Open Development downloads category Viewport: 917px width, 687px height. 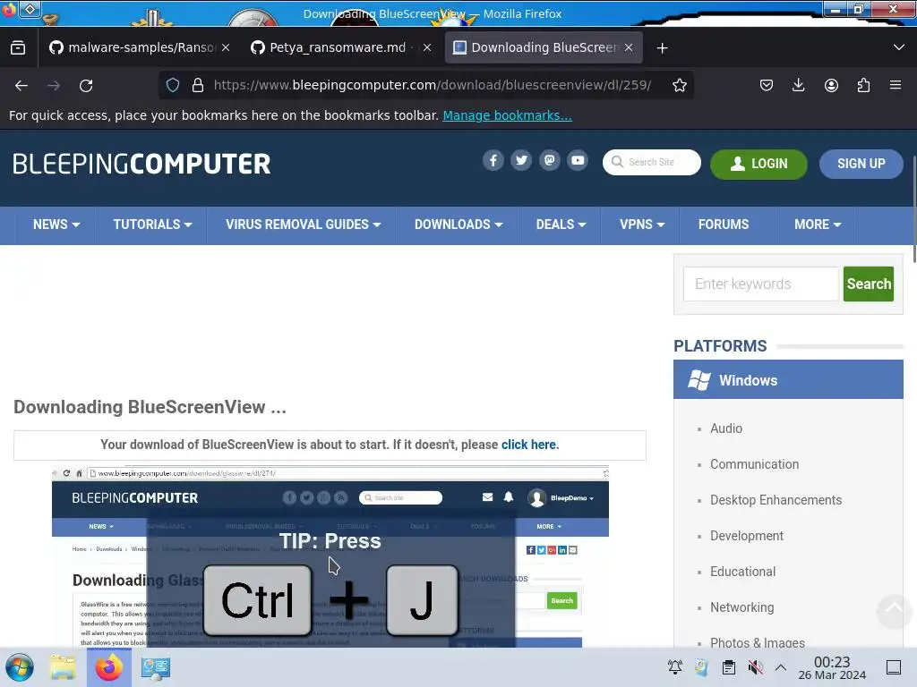(x=746, y=536)
